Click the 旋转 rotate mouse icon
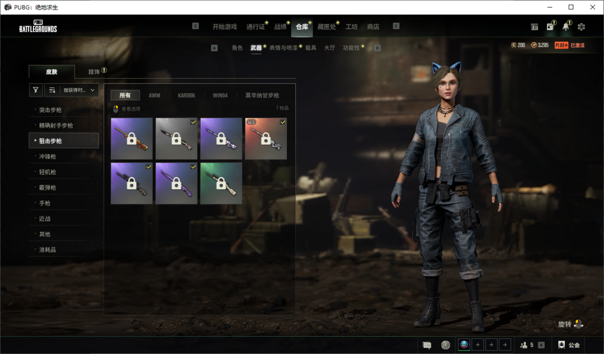This screenshot has height=354, width=604. click(579, 324)
